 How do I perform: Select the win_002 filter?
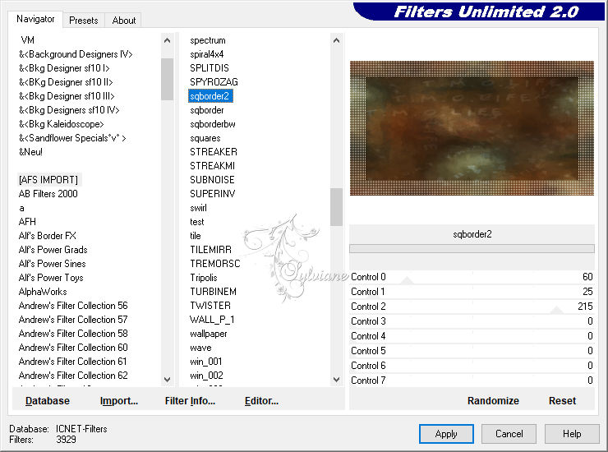point(206,376)
